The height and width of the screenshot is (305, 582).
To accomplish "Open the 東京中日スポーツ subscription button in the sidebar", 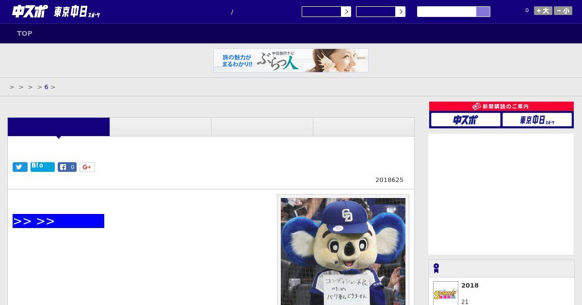I will pyautogui.click(x=537, y=120).
